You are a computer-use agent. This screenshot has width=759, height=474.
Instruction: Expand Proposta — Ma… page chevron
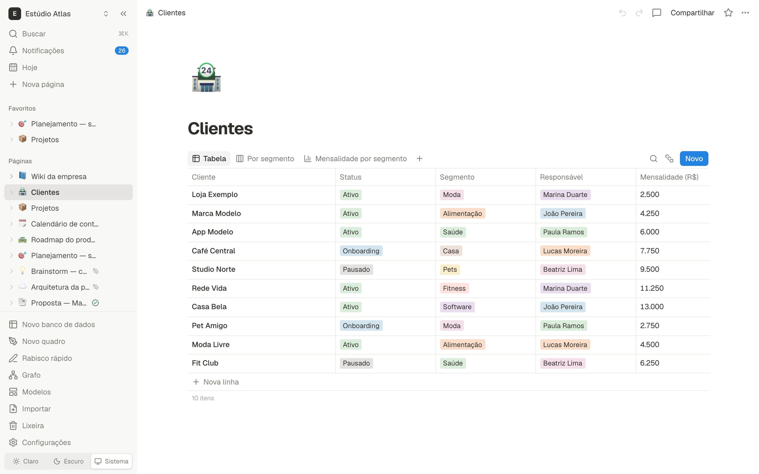pos(11,303)
